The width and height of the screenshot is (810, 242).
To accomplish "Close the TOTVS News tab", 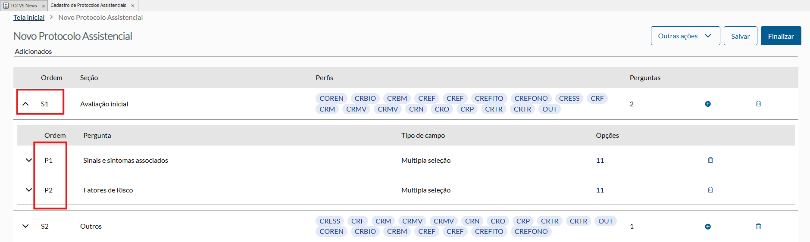I will coord(44,6).
